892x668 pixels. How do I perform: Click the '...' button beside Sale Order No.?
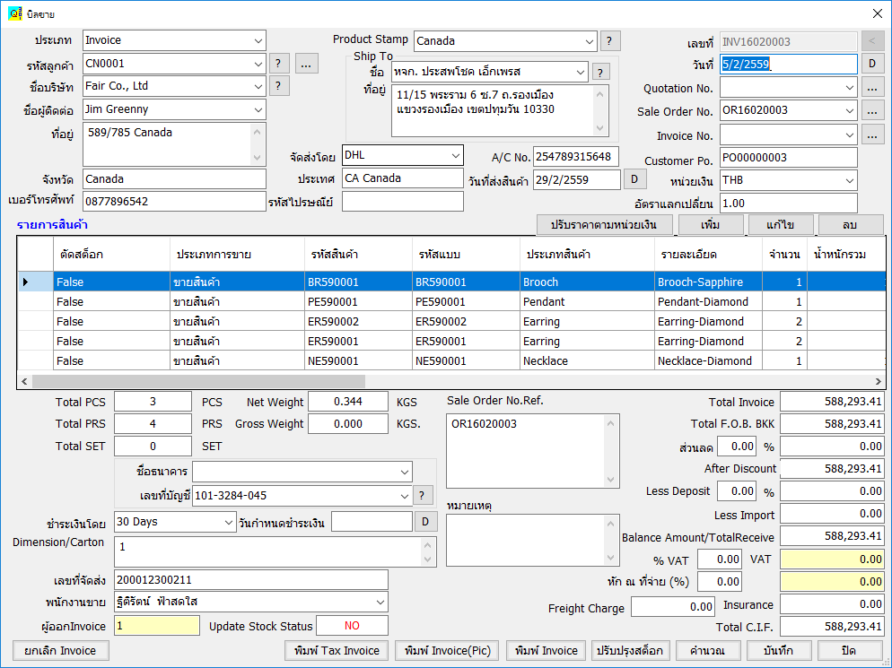872,111
